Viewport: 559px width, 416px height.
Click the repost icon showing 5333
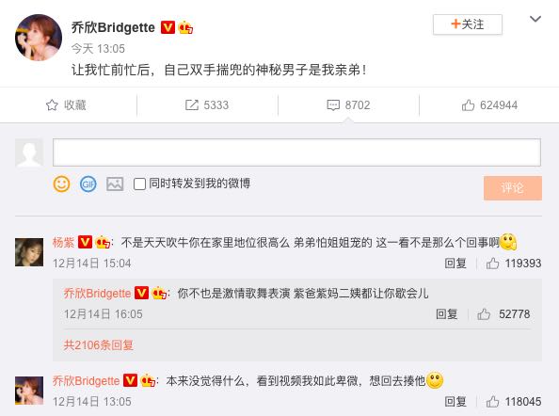tap(192, 105)
